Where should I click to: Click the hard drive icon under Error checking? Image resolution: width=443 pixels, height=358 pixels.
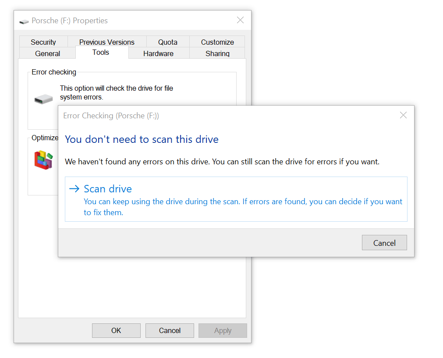pos(43,99)
